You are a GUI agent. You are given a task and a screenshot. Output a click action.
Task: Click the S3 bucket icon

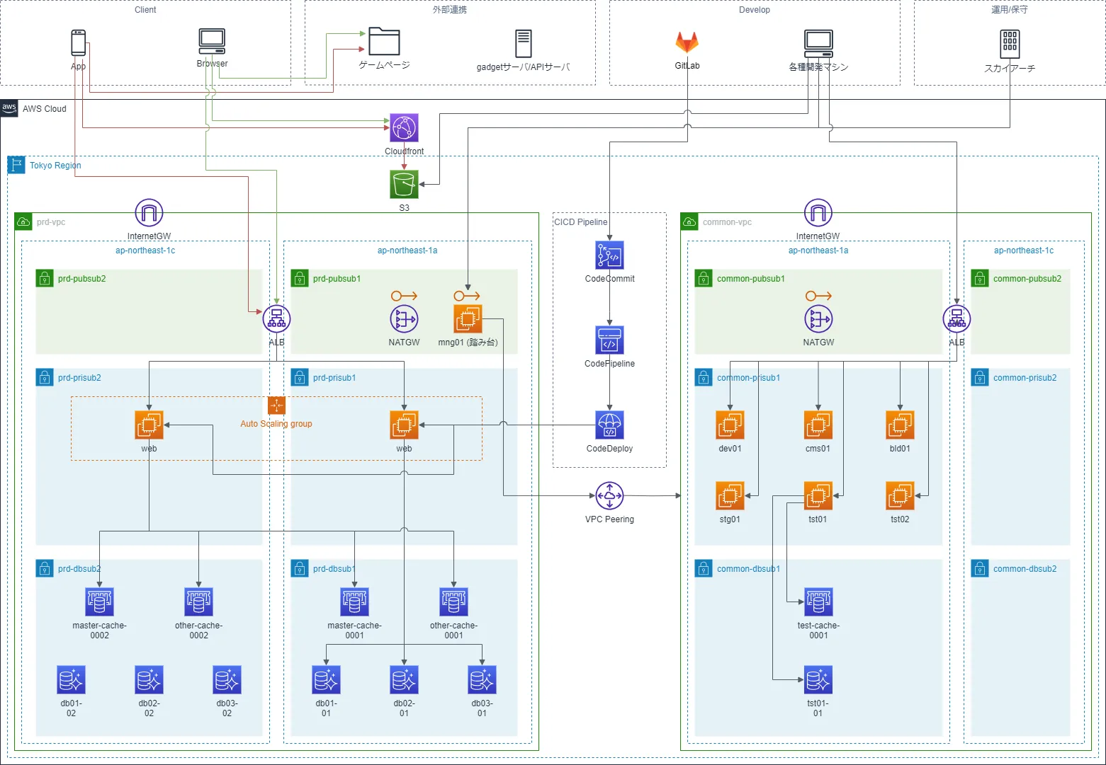[x=404, y=185]
